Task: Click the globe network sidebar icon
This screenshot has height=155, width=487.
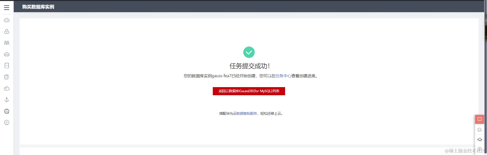Action: pos(7,111)
